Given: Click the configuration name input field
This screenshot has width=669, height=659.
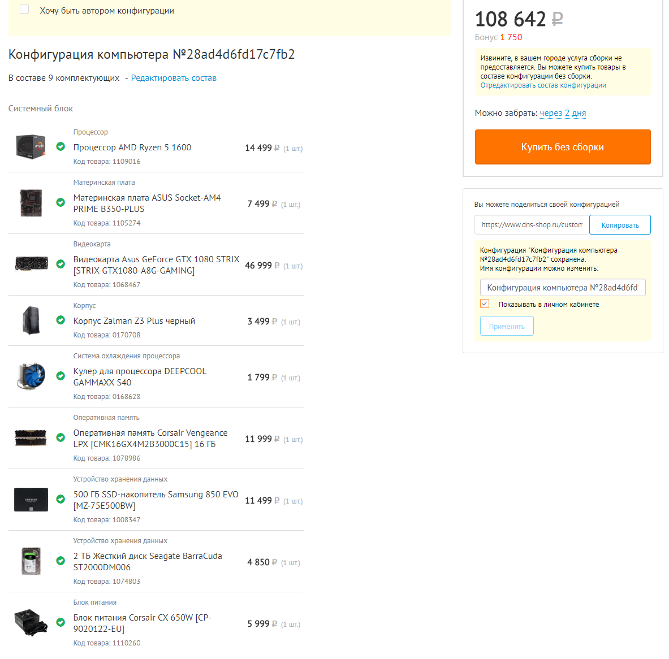Looking at the screenshot, I should tap(563, 288).
